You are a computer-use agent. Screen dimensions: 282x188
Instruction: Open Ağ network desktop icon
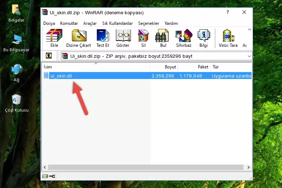tap(17, 69)
